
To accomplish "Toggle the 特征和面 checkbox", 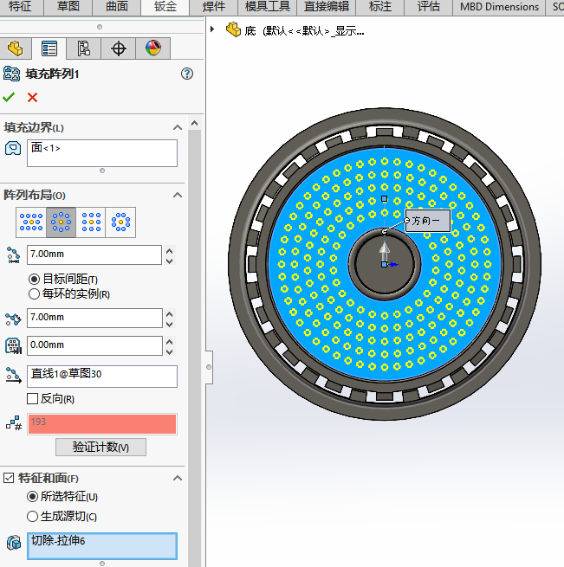I will [9, 478].
